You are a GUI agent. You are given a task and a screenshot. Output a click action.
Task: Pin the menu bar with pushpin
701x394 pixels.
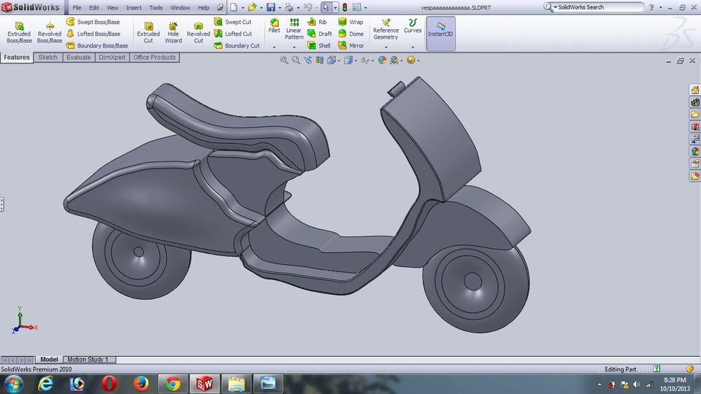click(x=220, y=7)
